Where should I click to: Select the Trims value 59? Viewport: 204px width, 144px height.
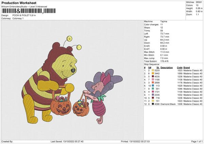pos(161,31)
